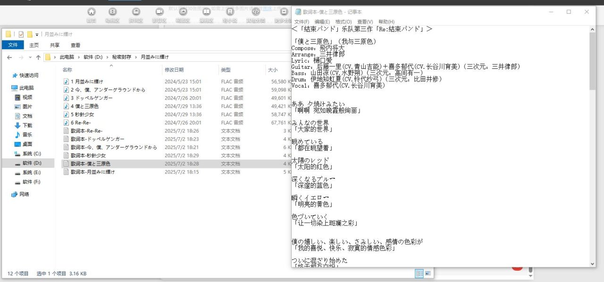Toggle the large icons view layout icon
604x282 pixels.
428,274
